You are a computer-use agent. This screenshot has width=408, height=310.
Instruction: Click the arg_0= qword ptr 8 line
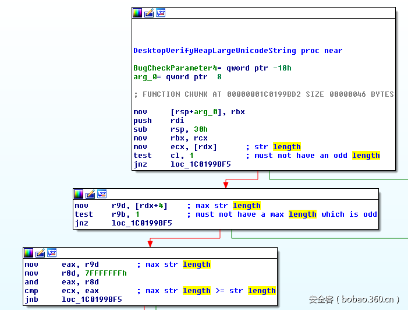178,77
